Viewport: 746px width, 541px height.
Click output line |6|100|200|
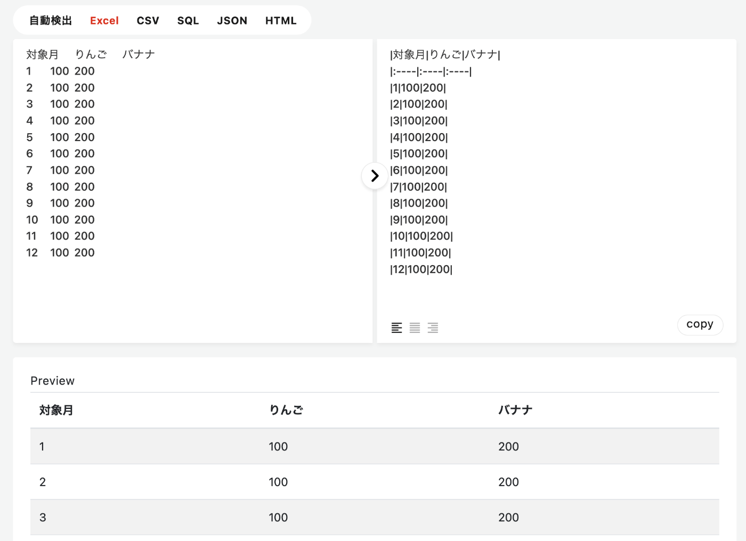(419, 170)
